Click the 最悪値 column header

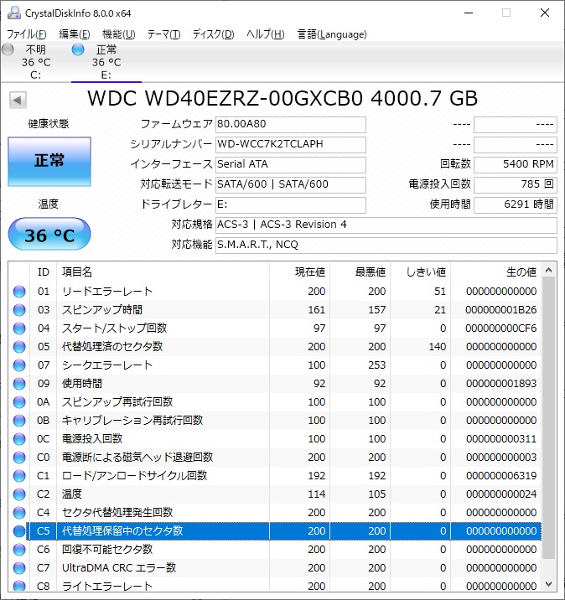click(360, 272)
